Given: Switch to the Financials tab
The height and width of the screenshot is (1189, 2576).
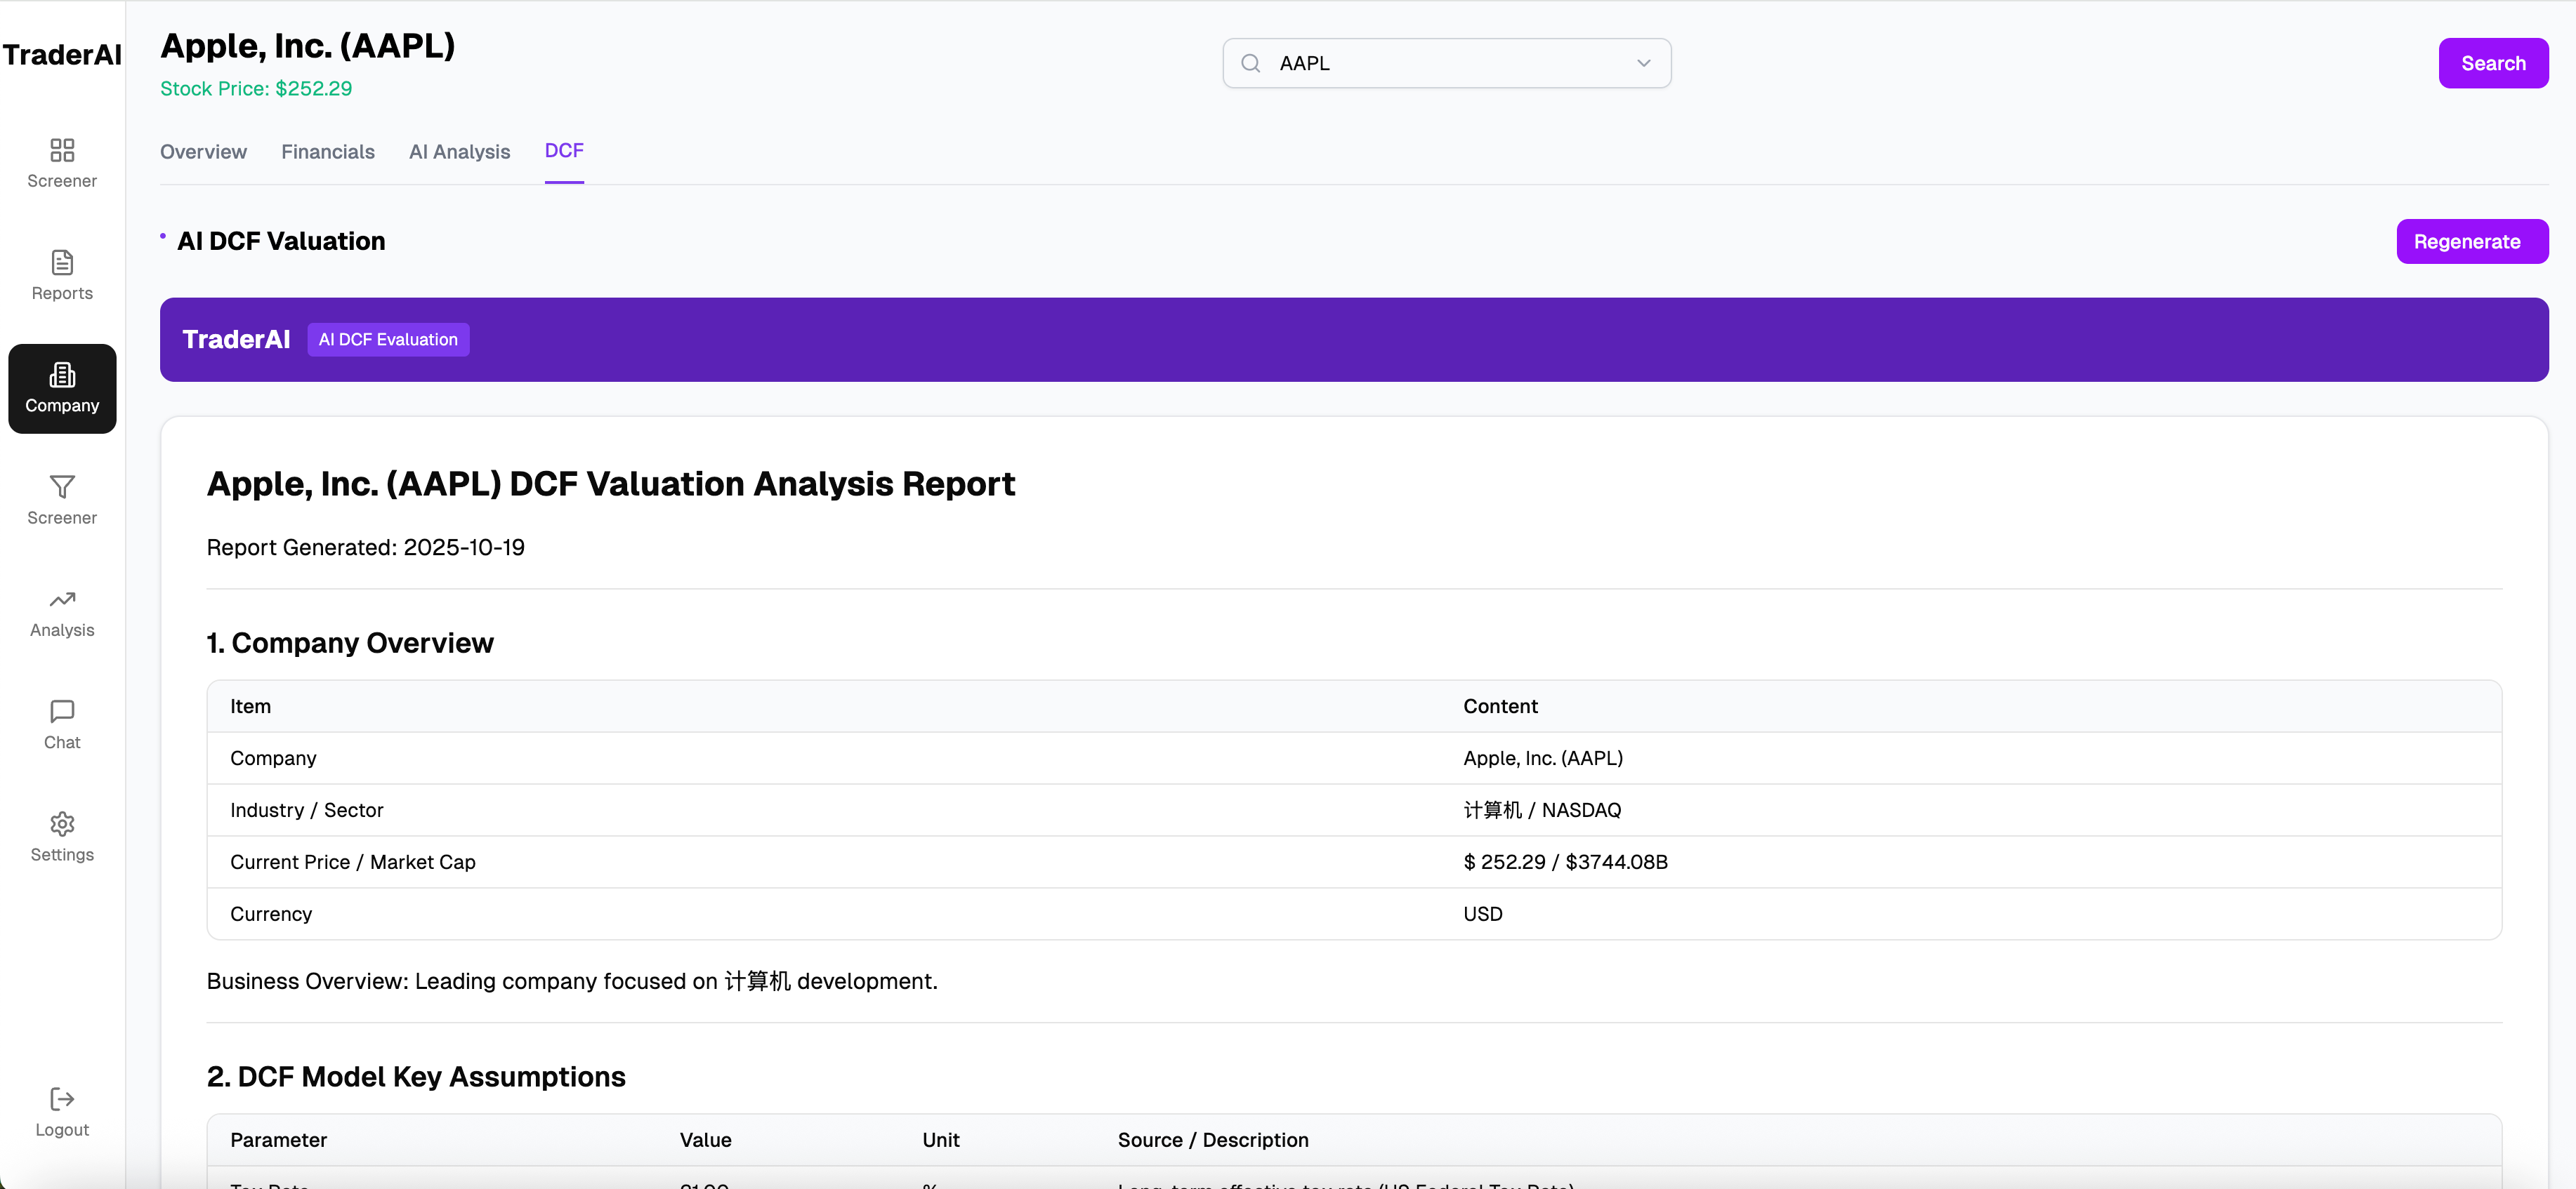Looking at the screenshot, I should point(328,152).
